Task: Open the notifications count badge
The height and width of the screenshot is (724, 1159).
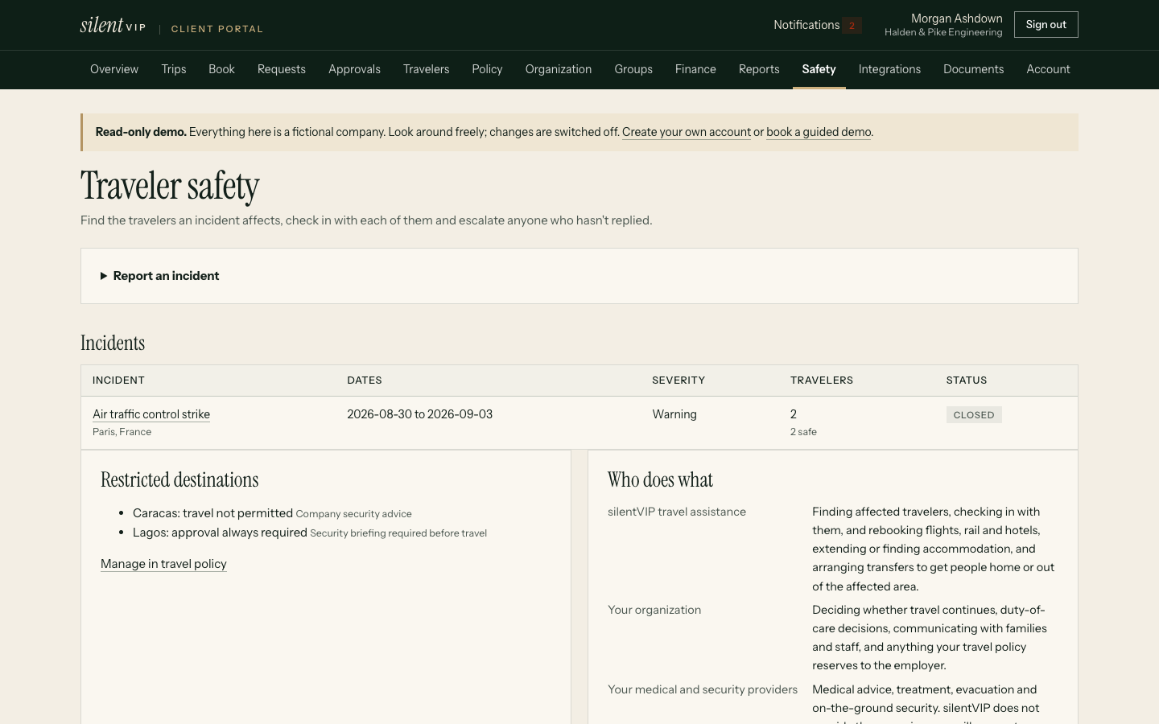Action: pos(852,25)
